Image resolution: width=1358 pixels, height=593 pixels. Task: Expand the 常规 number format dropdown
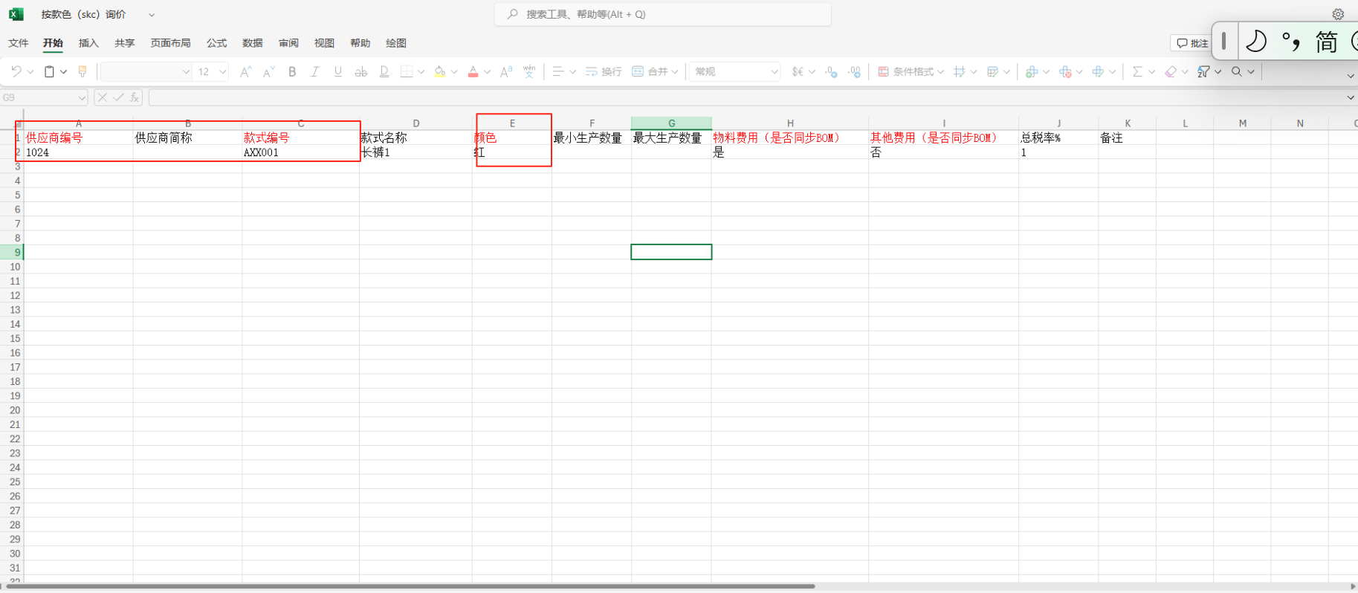pos(774,71)
